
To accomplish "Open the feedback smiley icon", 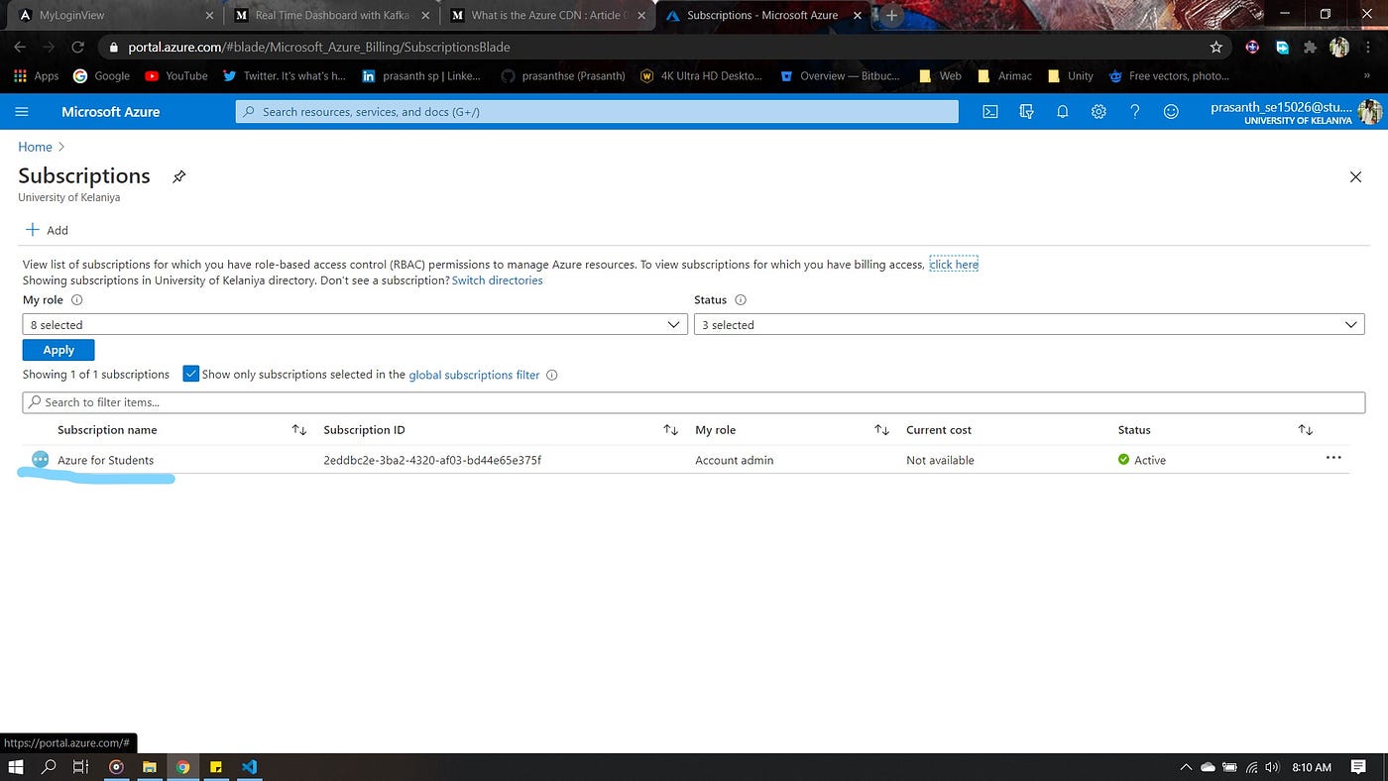I will pos(1171,112).
